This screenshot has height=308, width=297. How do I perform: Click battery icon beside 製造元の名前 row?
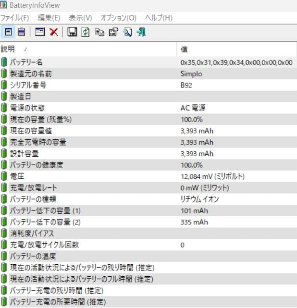(x=4, y=74)
